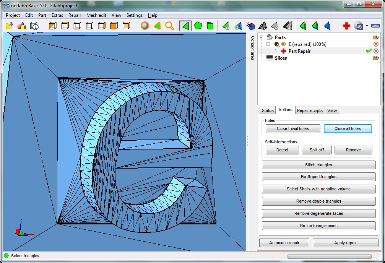Screen dimensions: 385x263
Task: Click the add part shapes icon
Action: click(22, 26)
